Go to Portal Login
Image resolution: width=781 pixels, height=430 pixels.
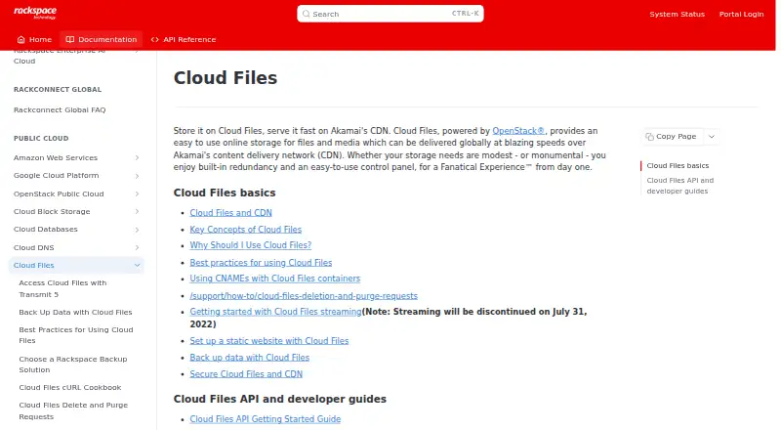pyautogui.click(x=741, y=14)
